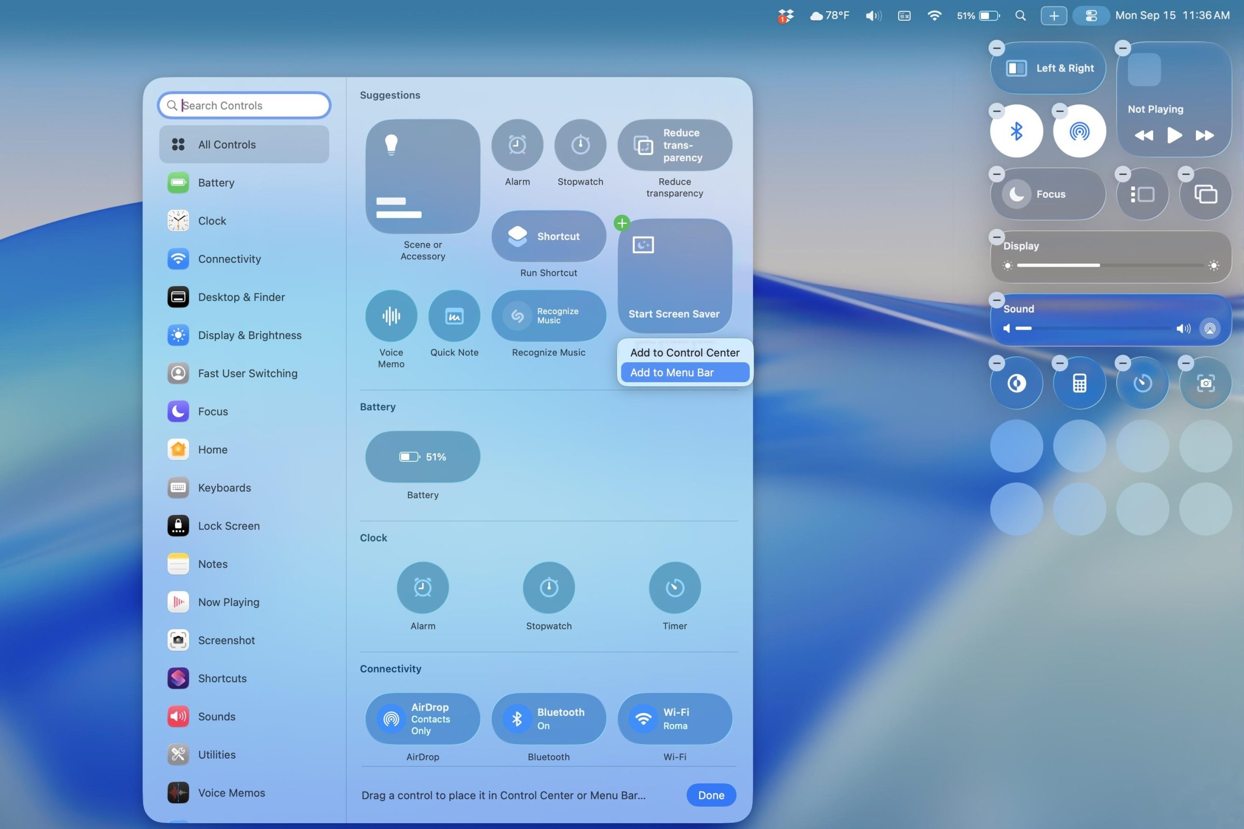Click the Voice Memo suggestion control
The image size is (1244, 829).
pyautogui.click(x=391, y=316)
